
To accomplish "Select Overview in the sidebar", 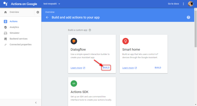I will pyautogui.click(x=14, y=12).
